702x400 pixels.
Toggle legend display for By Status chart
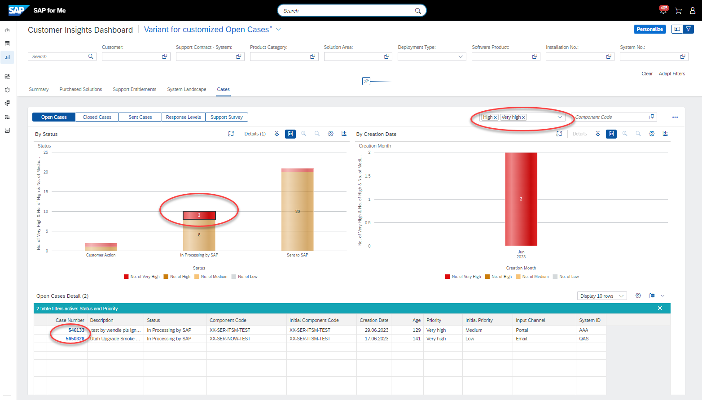[290, 134]
